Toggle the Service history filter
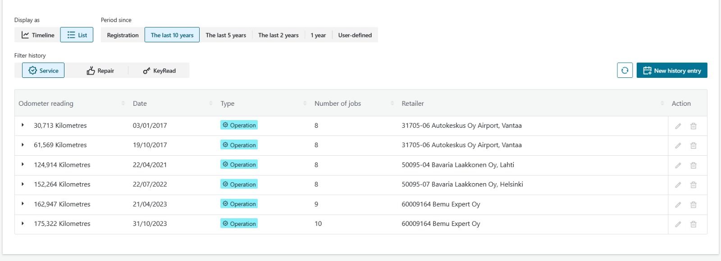Image resolution: width=721 pixels, height=261 pixels. 43,70
